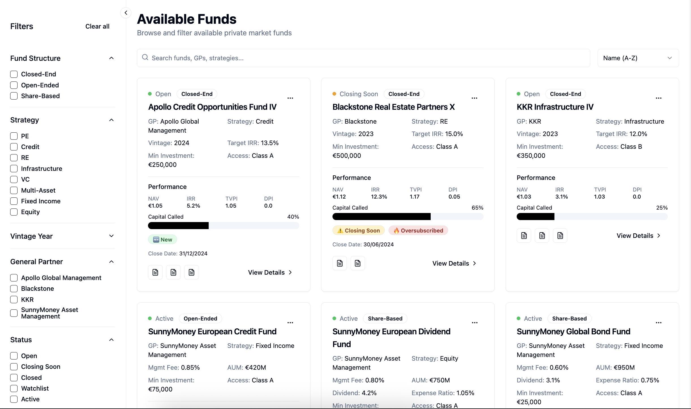Select the Multi-Asset strategy checkbox
691x409 pixels.
14,190
